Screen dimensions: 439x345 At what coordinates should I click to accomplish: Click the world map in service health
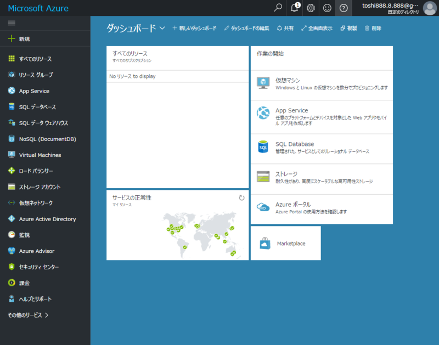pyautogui.click(x=200, y=235)
